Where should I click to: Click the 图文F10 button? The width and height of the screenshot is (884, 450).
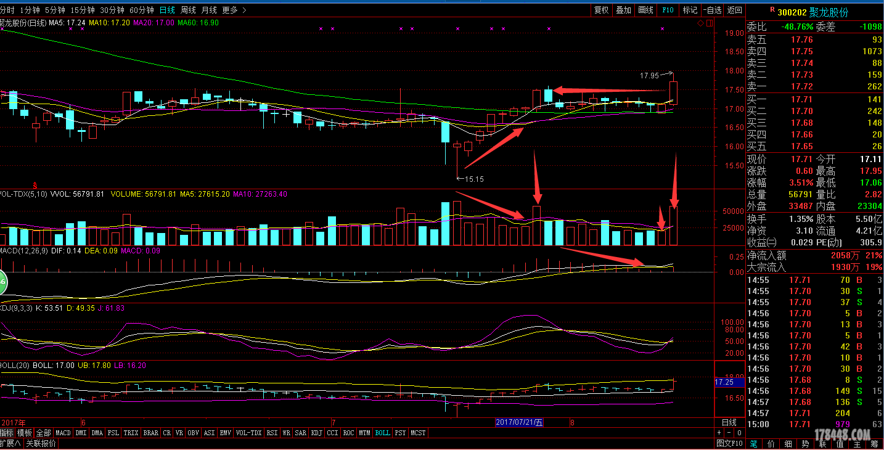[x=729, y=444]
